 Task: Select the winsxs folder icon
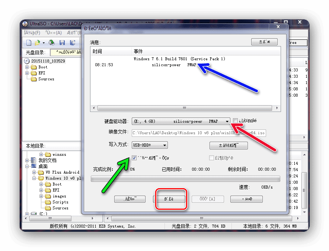(x=48, y=155)
